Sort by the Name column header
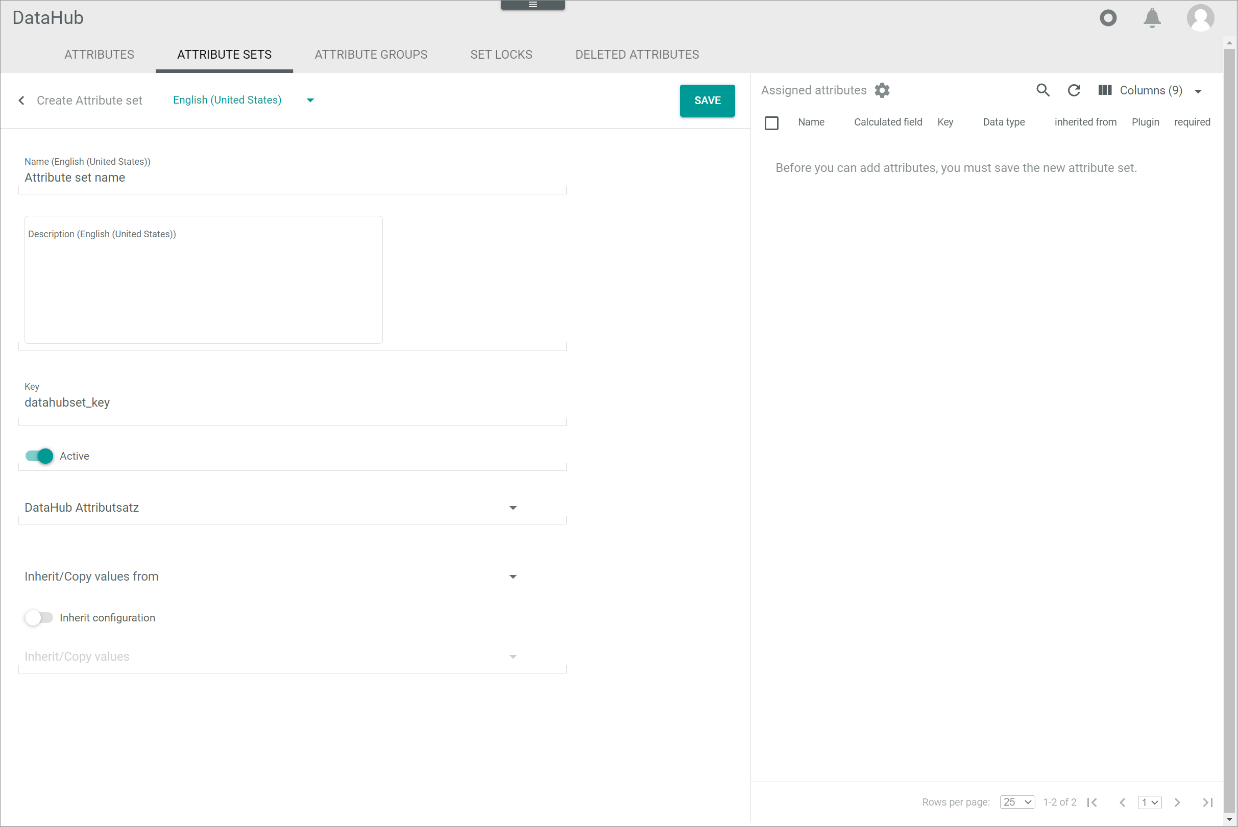This screenshot has width=1238, height=827. (x=811, y=122)
